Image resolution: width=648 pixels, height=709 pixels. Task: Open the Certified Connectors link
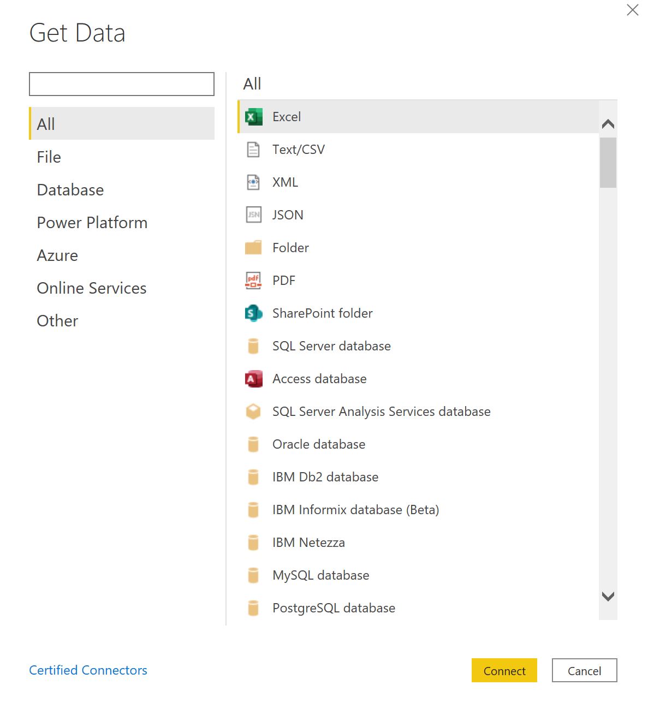(x=88, y=670)
